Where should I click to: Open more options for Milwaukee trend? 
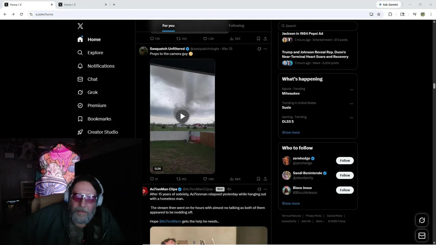(x=352, y=90)
